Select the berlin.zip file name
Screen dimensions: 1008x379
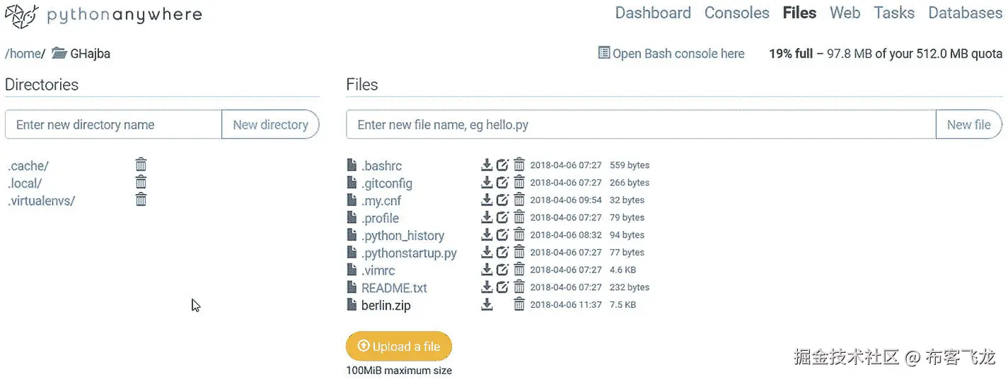386,306
